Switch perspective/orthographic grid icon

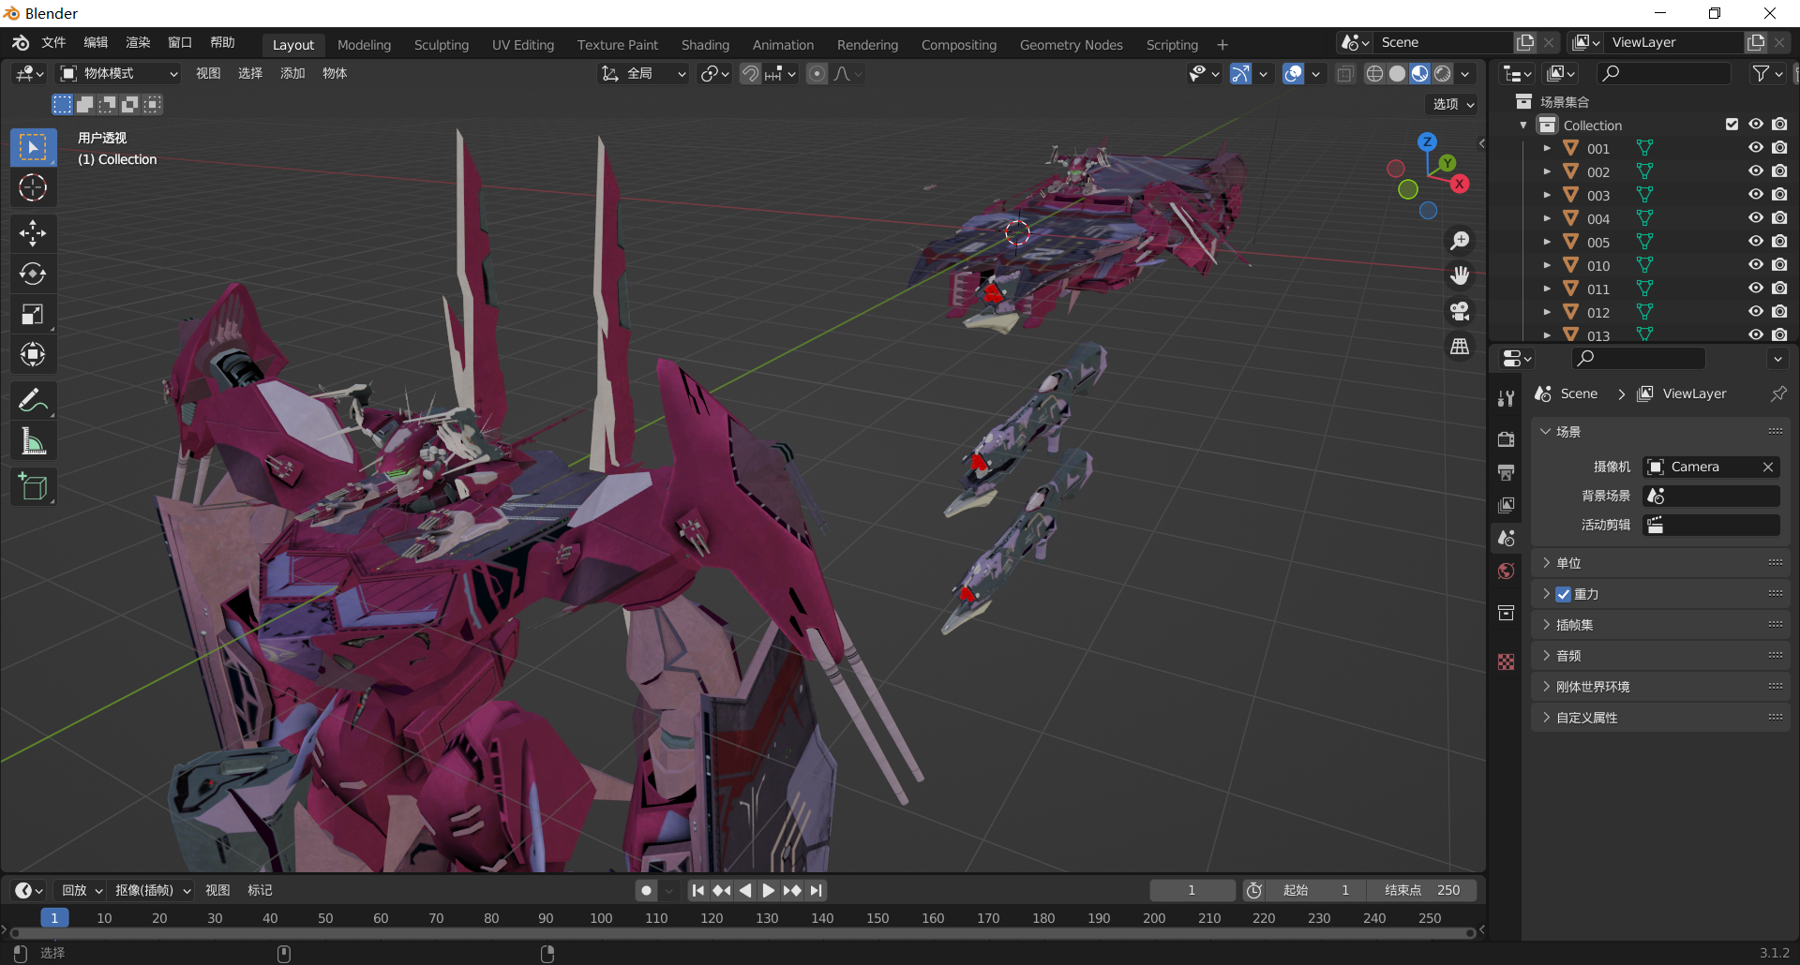pos(1460,347)
